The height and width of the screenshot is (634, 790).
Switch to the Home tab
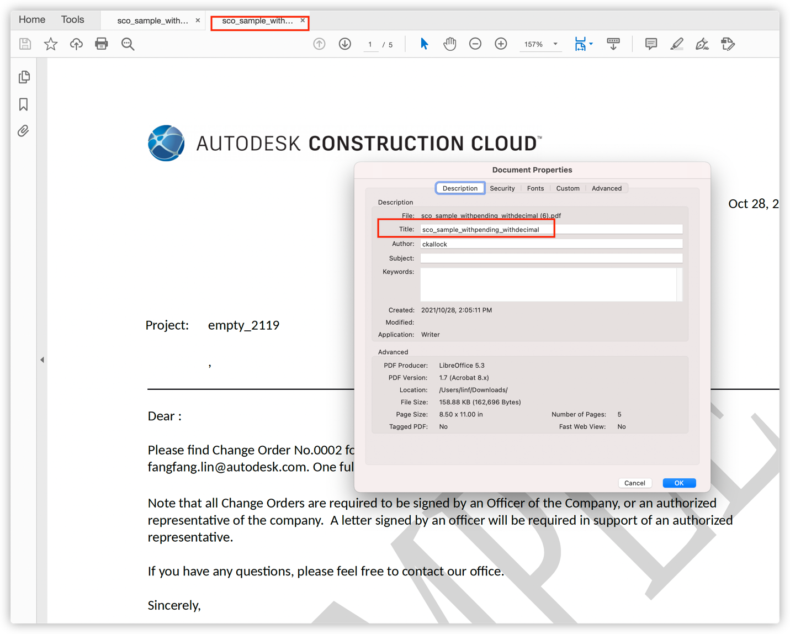pos(32,20)
